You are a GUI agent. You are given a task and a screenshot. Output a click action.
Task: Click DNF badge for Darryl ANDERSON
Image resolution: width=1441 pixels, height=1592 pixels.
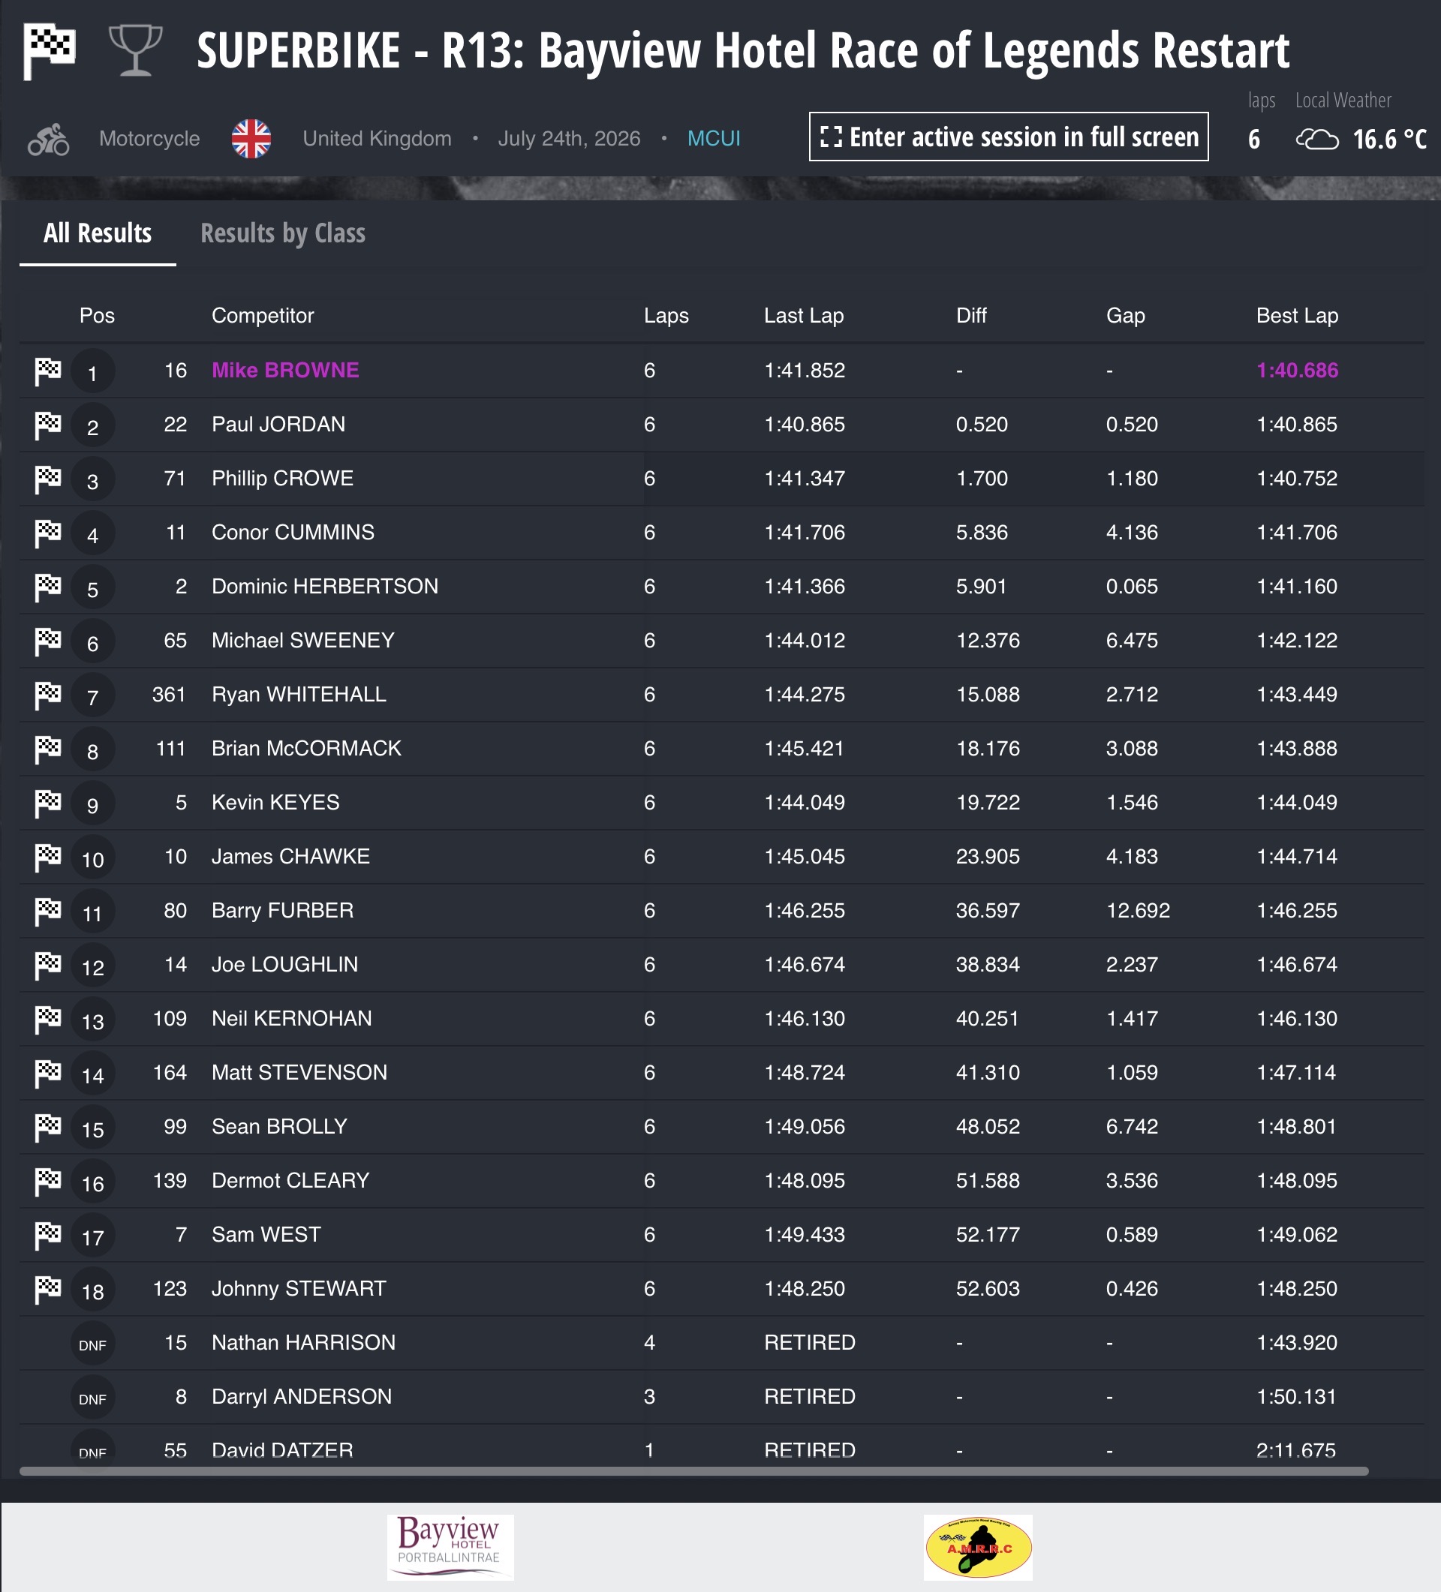92,1398
